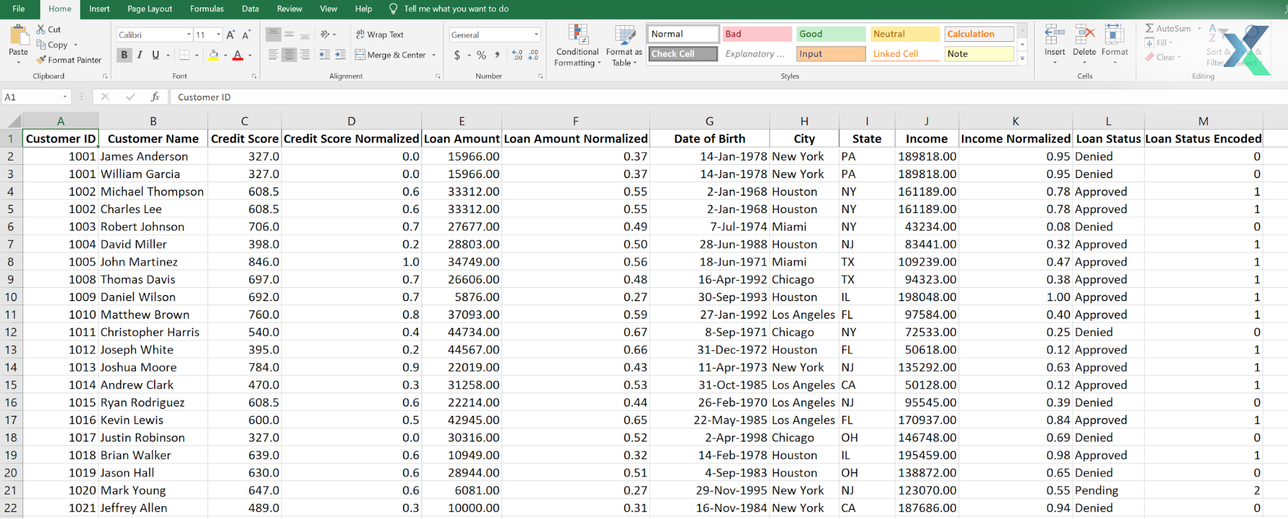Click the Insert Function fx icon

coord(155,97)
